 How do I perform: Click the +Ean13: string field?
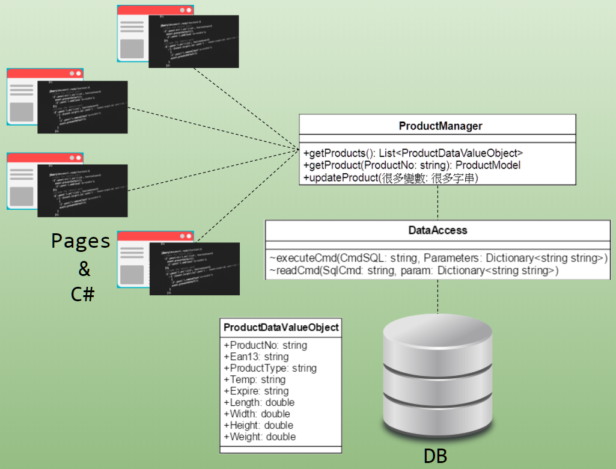(255, 357)
